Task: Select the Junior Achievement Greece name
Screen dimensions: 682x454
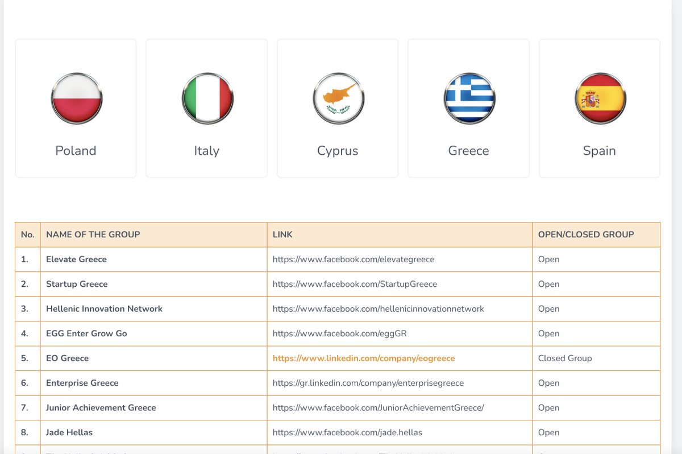Action: [x=101, y=408]
